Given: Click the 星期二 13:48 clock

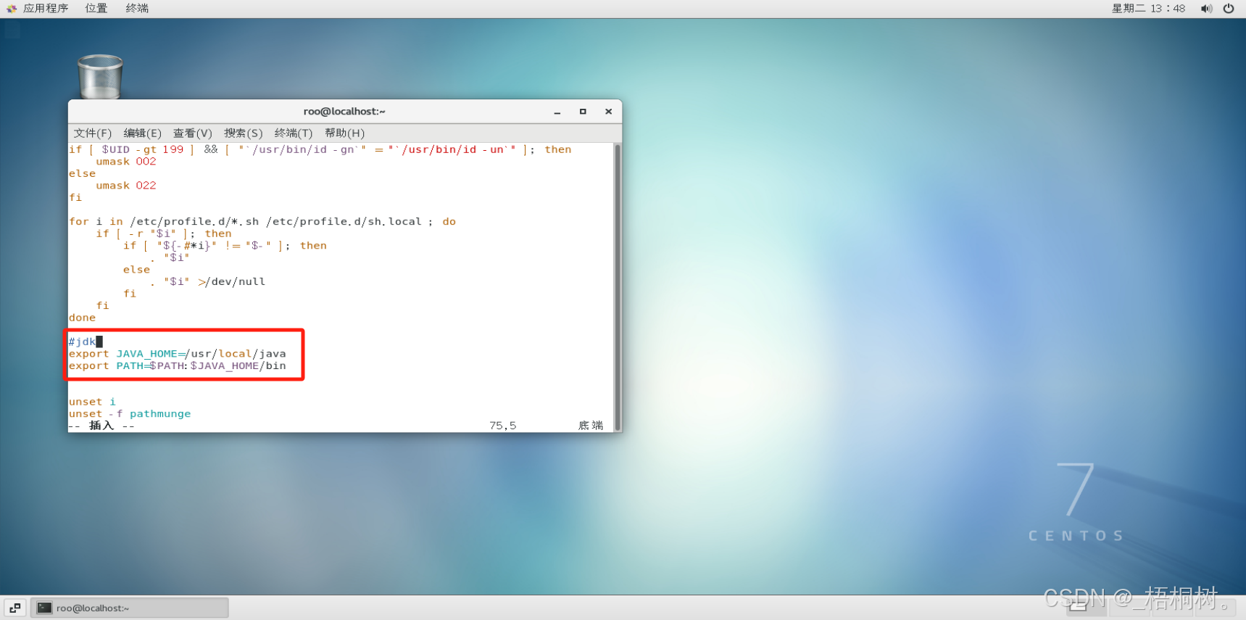Looking at the screenshot, I should [1148, 9].
